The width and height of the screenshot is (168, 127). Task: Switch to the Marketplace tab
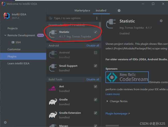coord(82,11)
